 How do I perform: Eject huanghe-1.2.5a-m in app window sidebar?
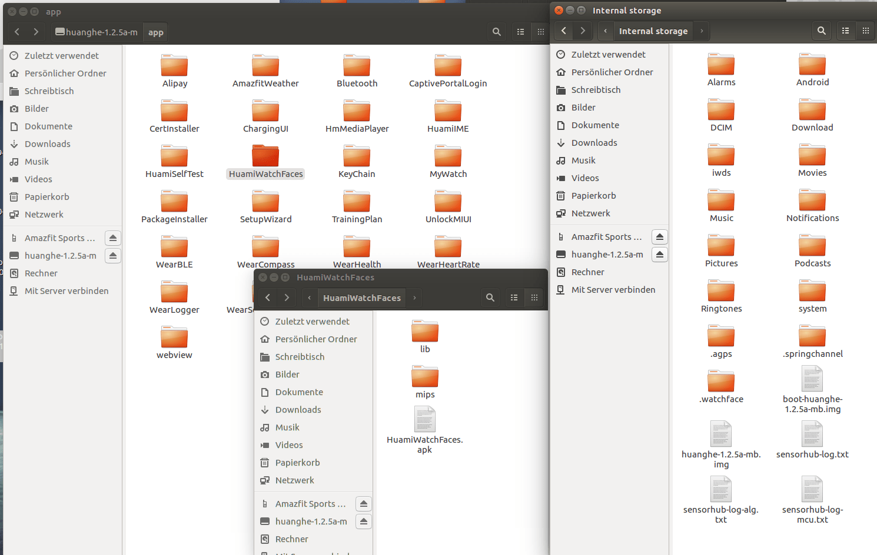[113, 256]
